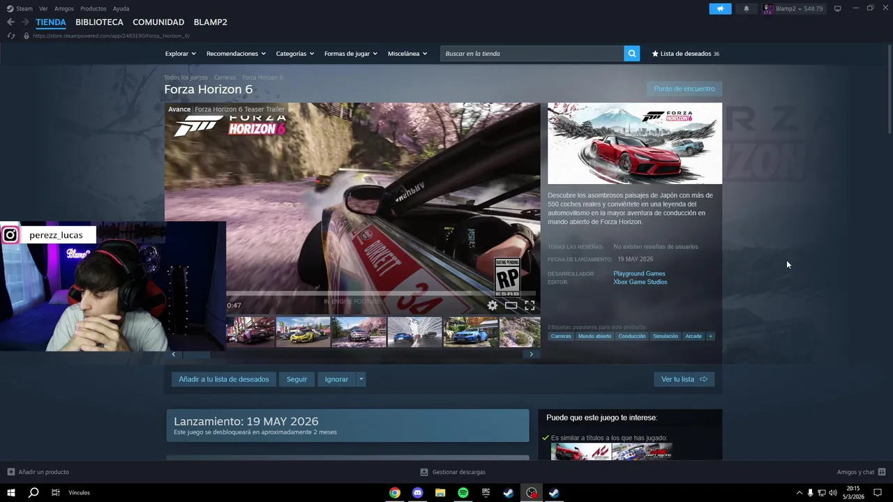Open the video settings gear
The height and width of the screenshot is (502, 893).
(493, 305)
